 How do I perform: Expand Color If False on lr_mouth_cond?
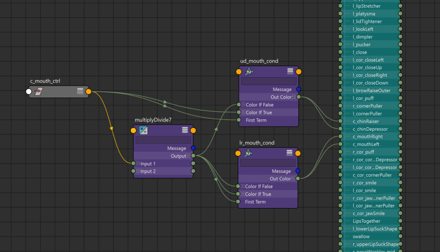point(242,186)
